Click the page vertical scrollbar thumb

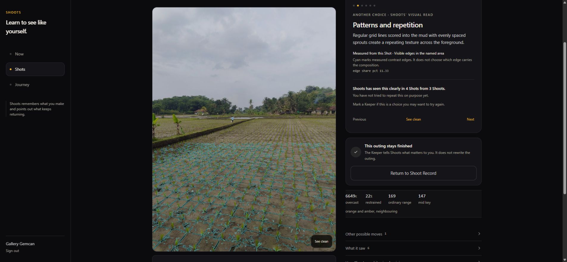565,118
